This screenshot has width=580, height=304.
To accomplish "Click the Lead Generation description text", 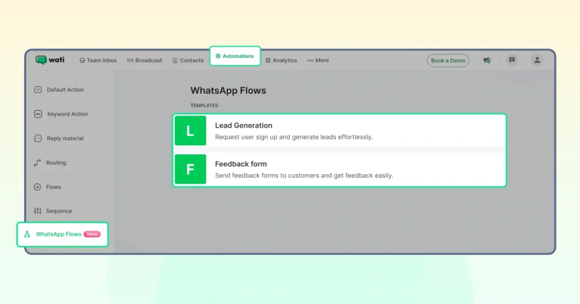I will coord(294,137).
